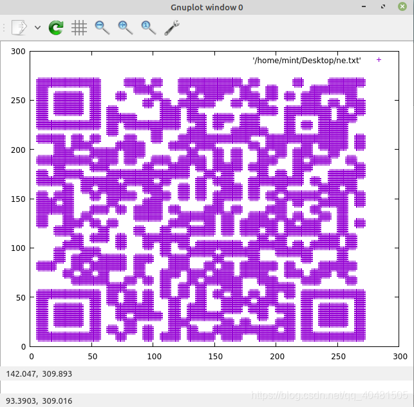Open the export dropdown arrow
The width and height of the screenshot is (414, 407).
point(38,28)
